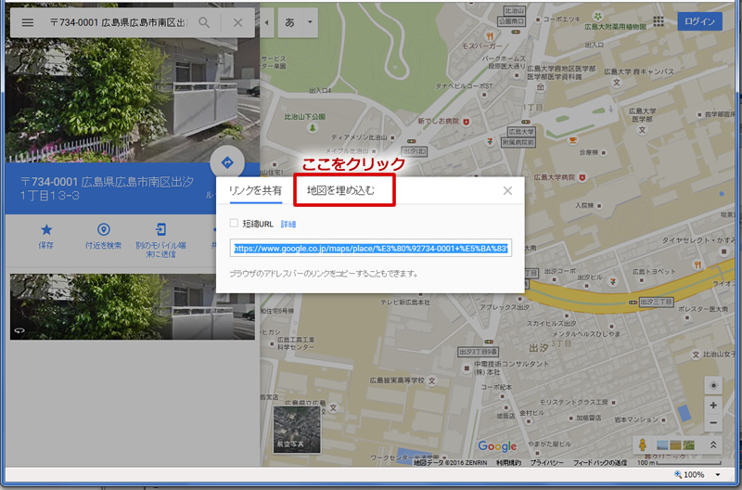Click the ログイン button
742x490 pixels.
tap(699, 21)
